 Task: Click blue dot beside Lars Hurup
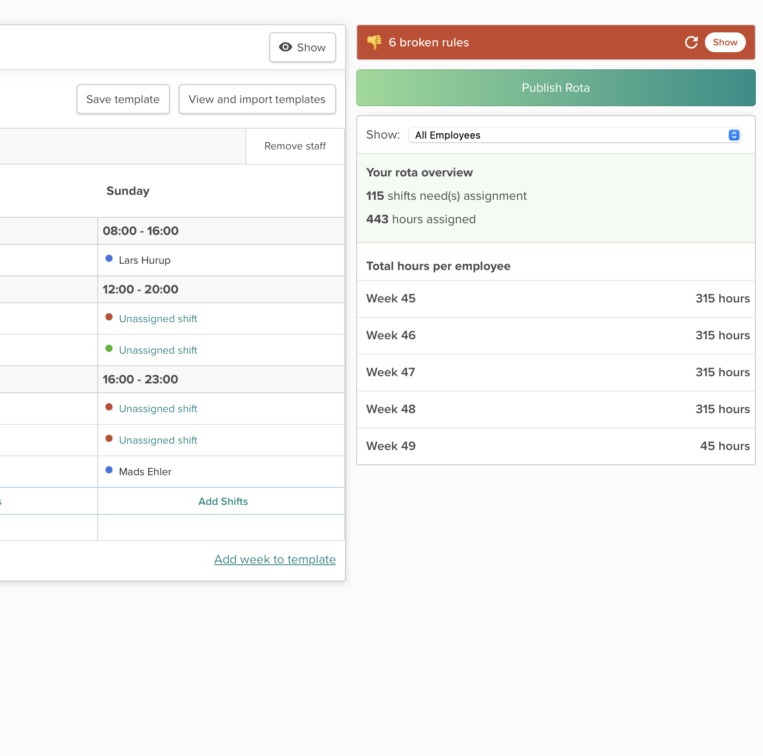tap(109, 258)
